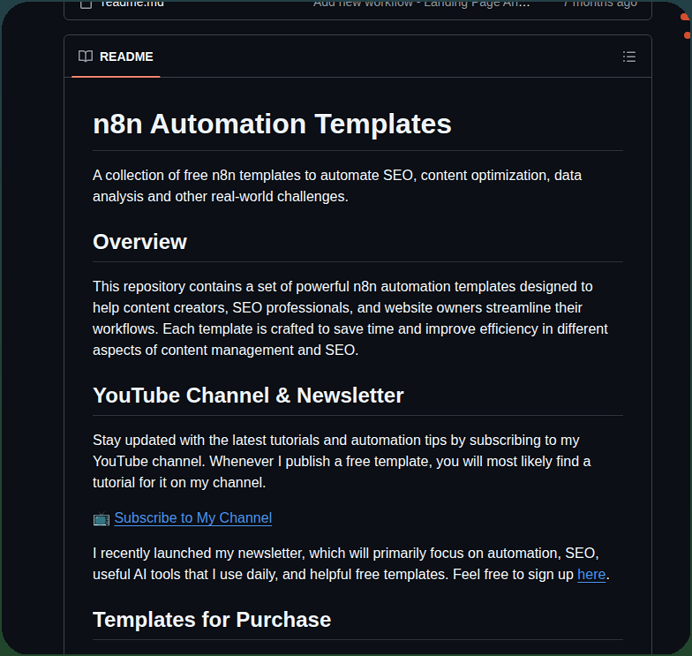Click the paragraph beginning 'This repository contains'
The height and width of the screenshot is (656, 692).
pos(350,318)
